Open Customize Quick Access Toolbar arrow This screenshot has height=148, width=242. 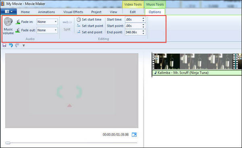tap(24, 45)
